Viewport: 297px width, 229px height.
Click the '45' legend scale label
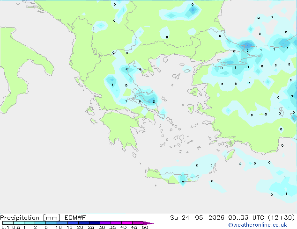tap(134, 227)
